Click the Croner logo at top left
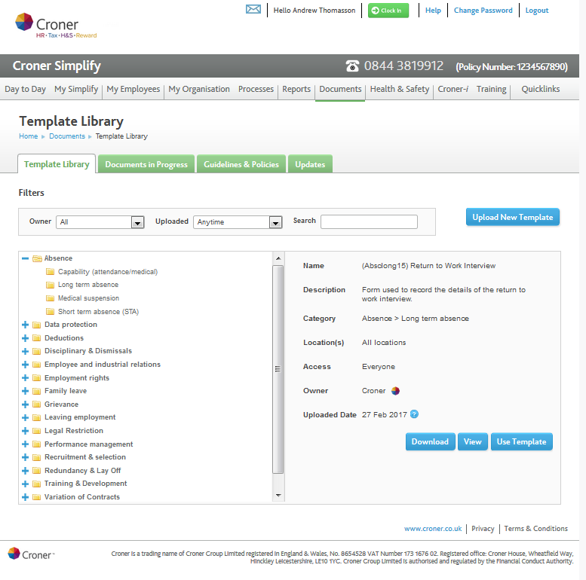 pyautogui.click(x=56, y=26)
